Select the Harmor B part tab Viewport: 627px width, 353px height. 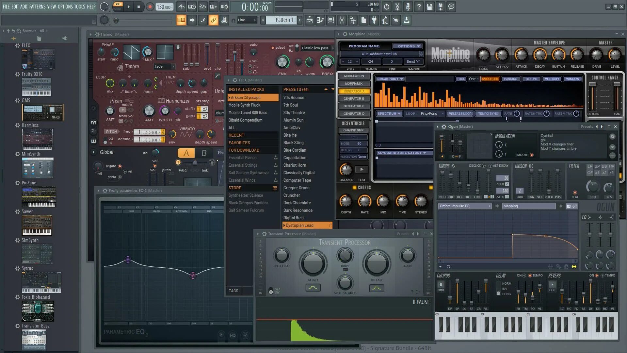pos(204,153)
